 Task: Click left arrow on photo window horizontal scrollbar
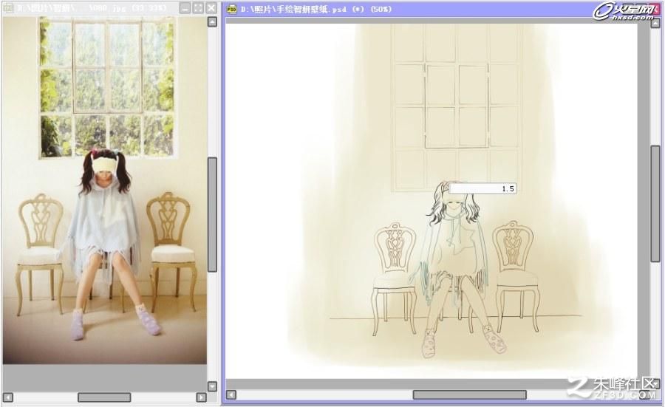click(7, 397)
